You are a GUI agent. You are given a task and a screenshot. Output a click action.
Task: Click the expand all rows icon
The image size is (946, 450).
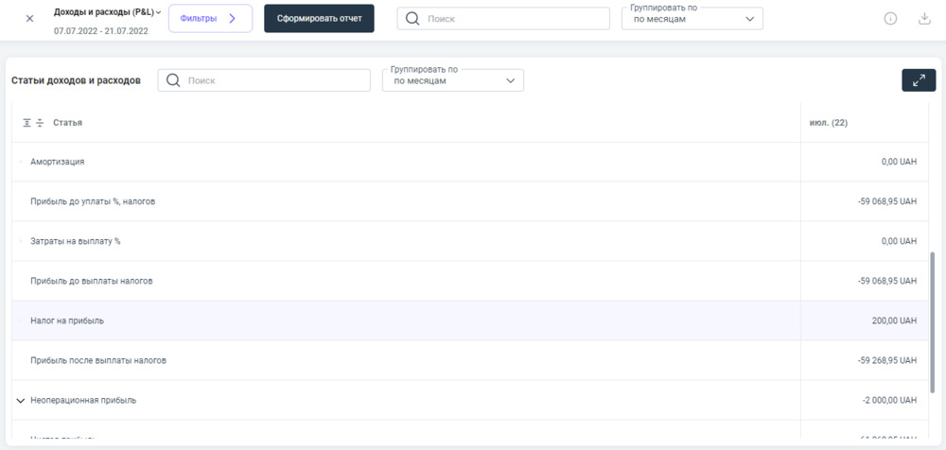27,123
